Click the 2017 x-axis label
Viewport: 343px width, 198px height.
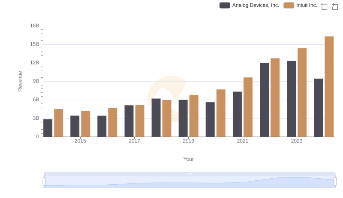tap(134, 141)
